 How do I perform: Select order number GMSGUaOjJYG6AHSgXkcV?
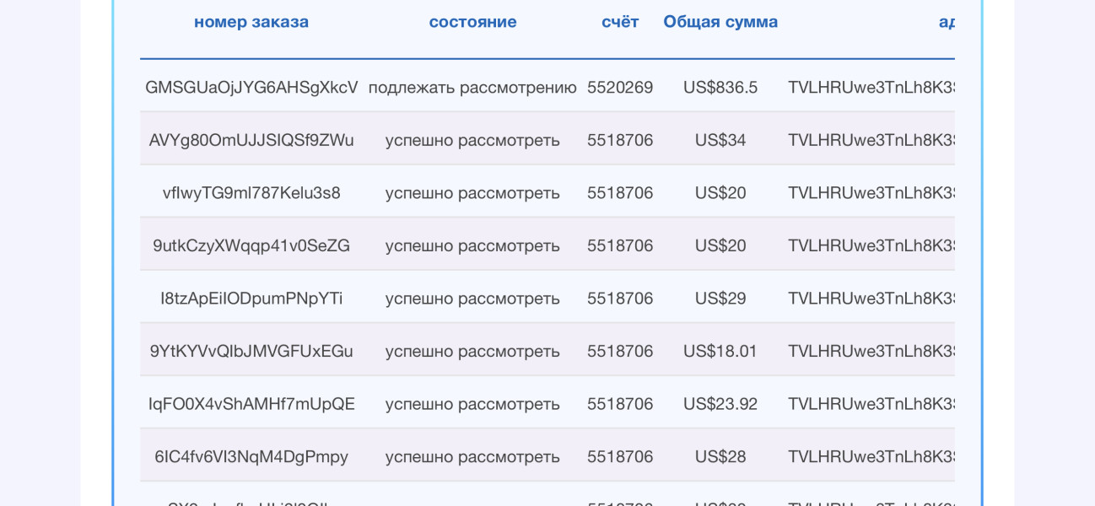point(251,88)
